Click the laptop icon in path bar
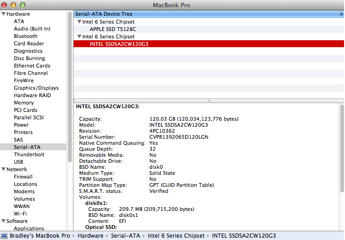 4,236
